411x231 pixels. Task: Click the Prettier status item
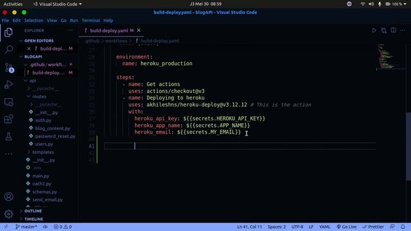[x=373, y=227]
